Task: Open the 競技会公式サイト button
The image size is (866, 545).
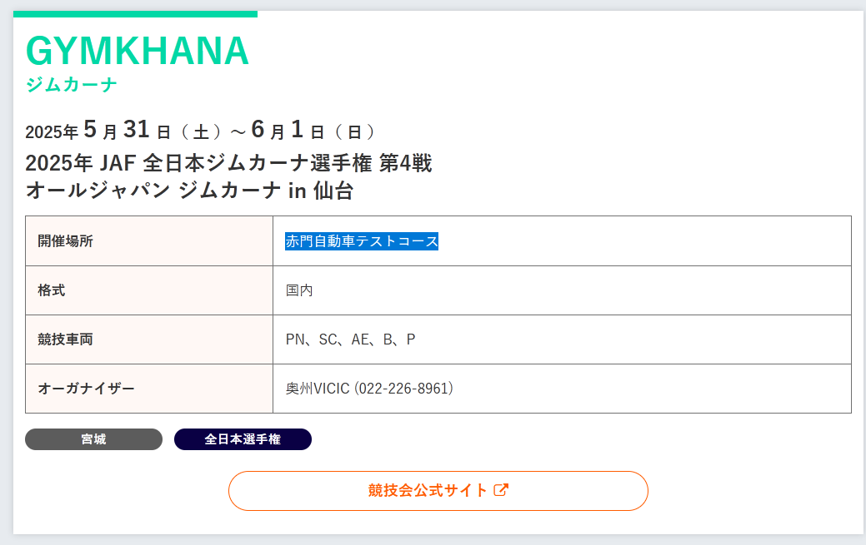Action: [x=438, y=490]
